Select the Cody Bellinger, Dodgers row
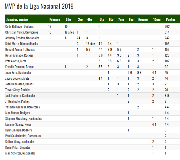 pos(92,26)
